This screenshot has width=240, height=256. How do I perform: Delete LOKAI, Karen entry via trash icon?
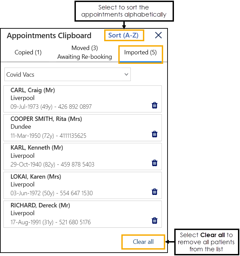coord(154,192)
